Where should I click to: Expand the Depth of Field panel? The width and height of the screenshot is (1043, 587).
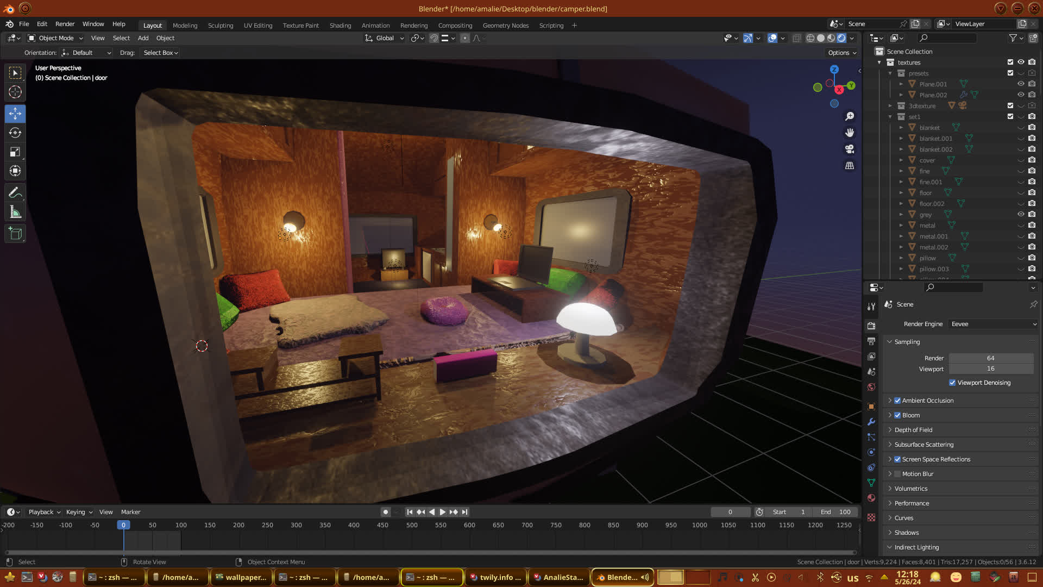[913, 430]
